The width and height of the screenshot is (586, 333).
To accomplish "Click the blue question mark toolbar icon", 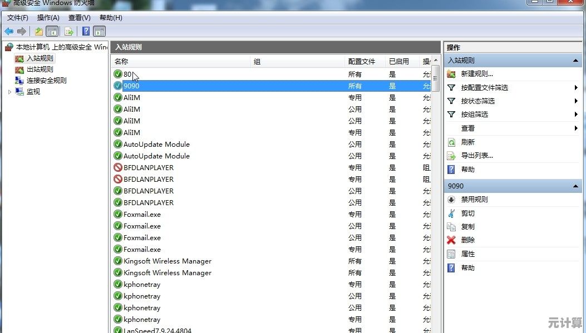I will [x=86, y=31].
